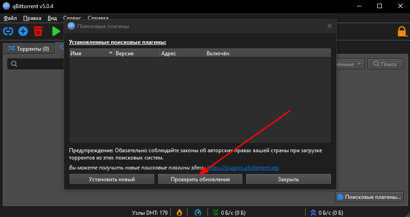
Task: Click qBittorrent logo in title bar
Action: pos(6,6)
